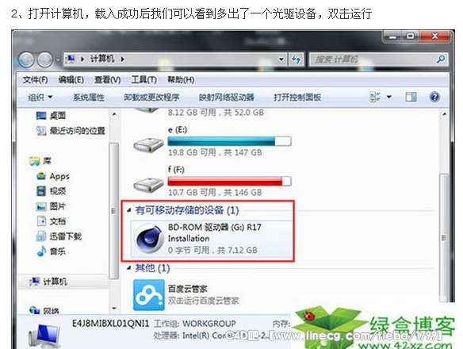
Task: Click the f (F:) drive red capacity bar
Action: (x=229, y=181)
